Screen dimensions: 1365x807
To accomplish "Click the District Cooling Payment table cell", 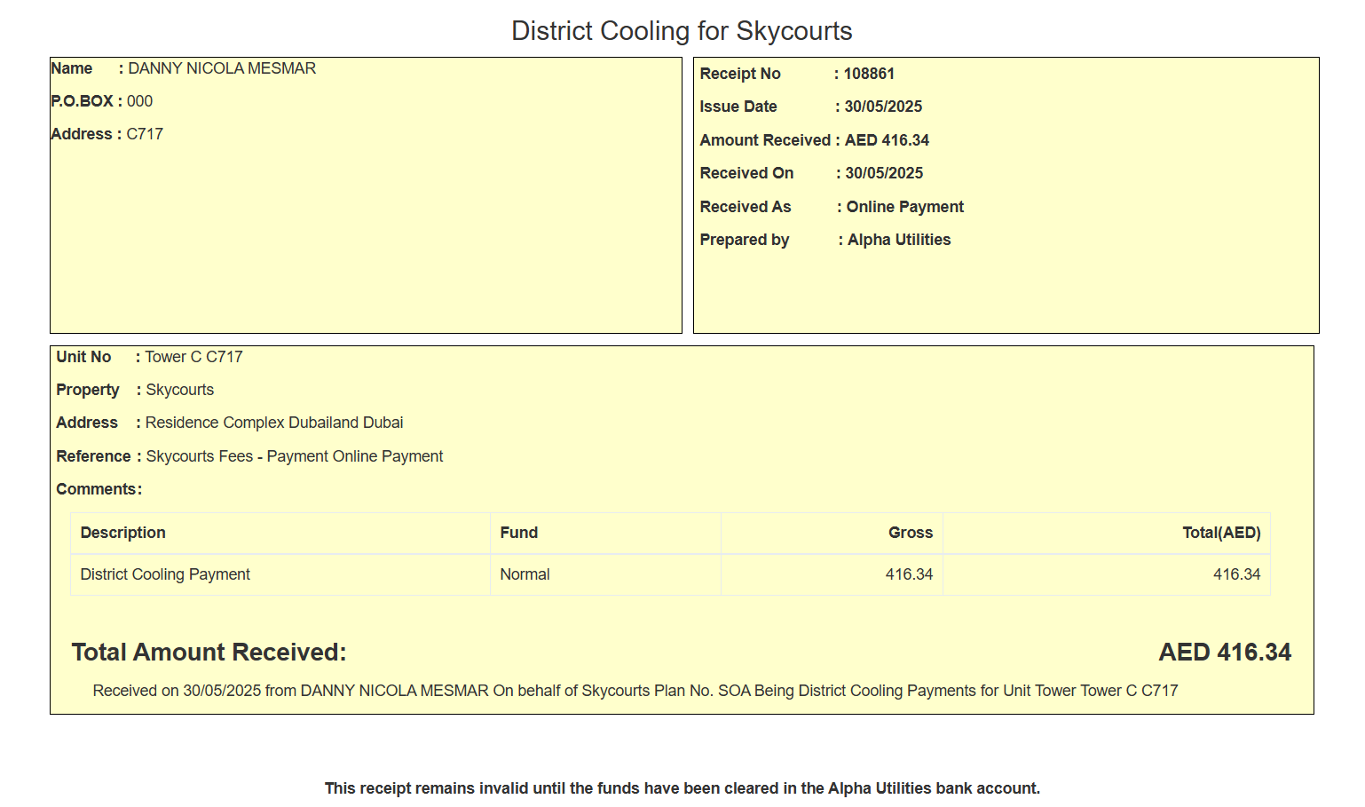I will (x=165, y=574).
